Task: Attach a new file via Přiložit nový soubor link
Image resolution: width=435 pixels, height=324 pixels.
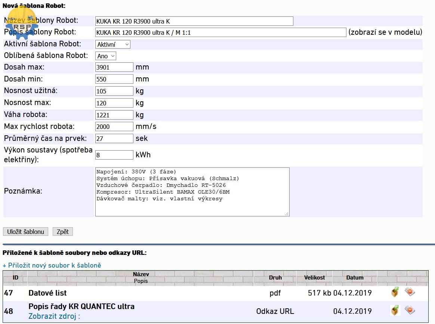Action: click(52, 265)
